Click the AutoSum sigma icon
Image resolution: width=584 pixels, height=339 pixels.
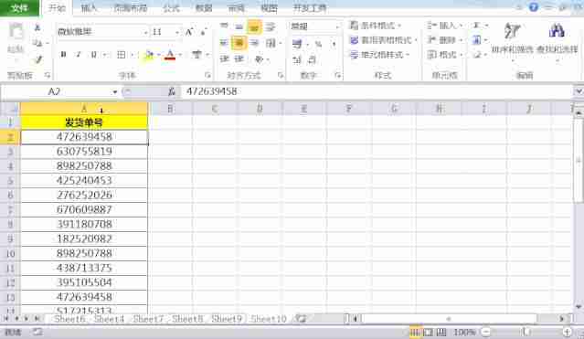tap(476, 26)
